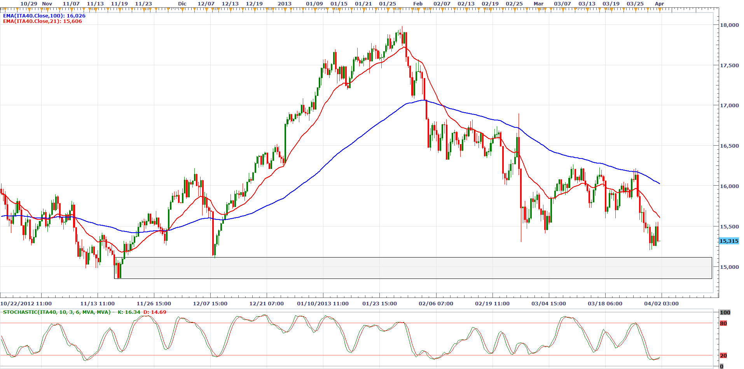Click the Mar month label on timeline
Screen dimensions: 744x369
[538, 3]
